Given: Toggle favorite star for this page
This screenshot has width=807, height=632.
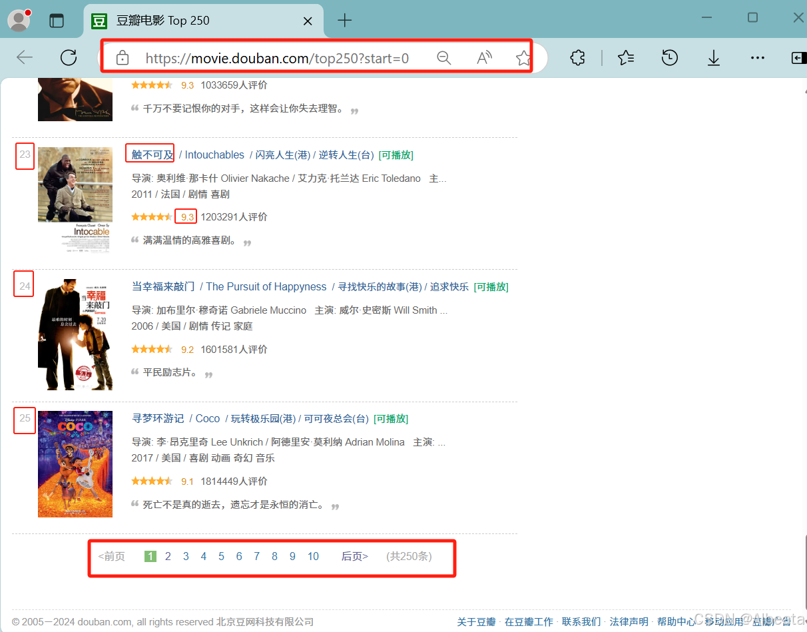Looking at the screenshot, I should point(523,58).
